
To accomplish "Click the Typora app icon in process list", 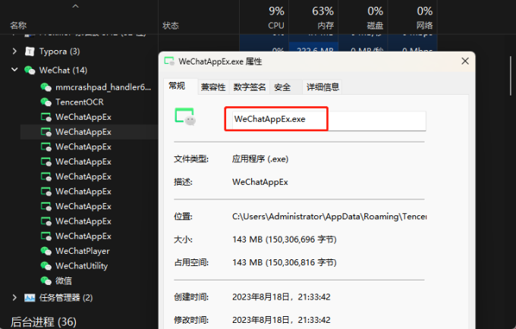I will tap(30, 52).
